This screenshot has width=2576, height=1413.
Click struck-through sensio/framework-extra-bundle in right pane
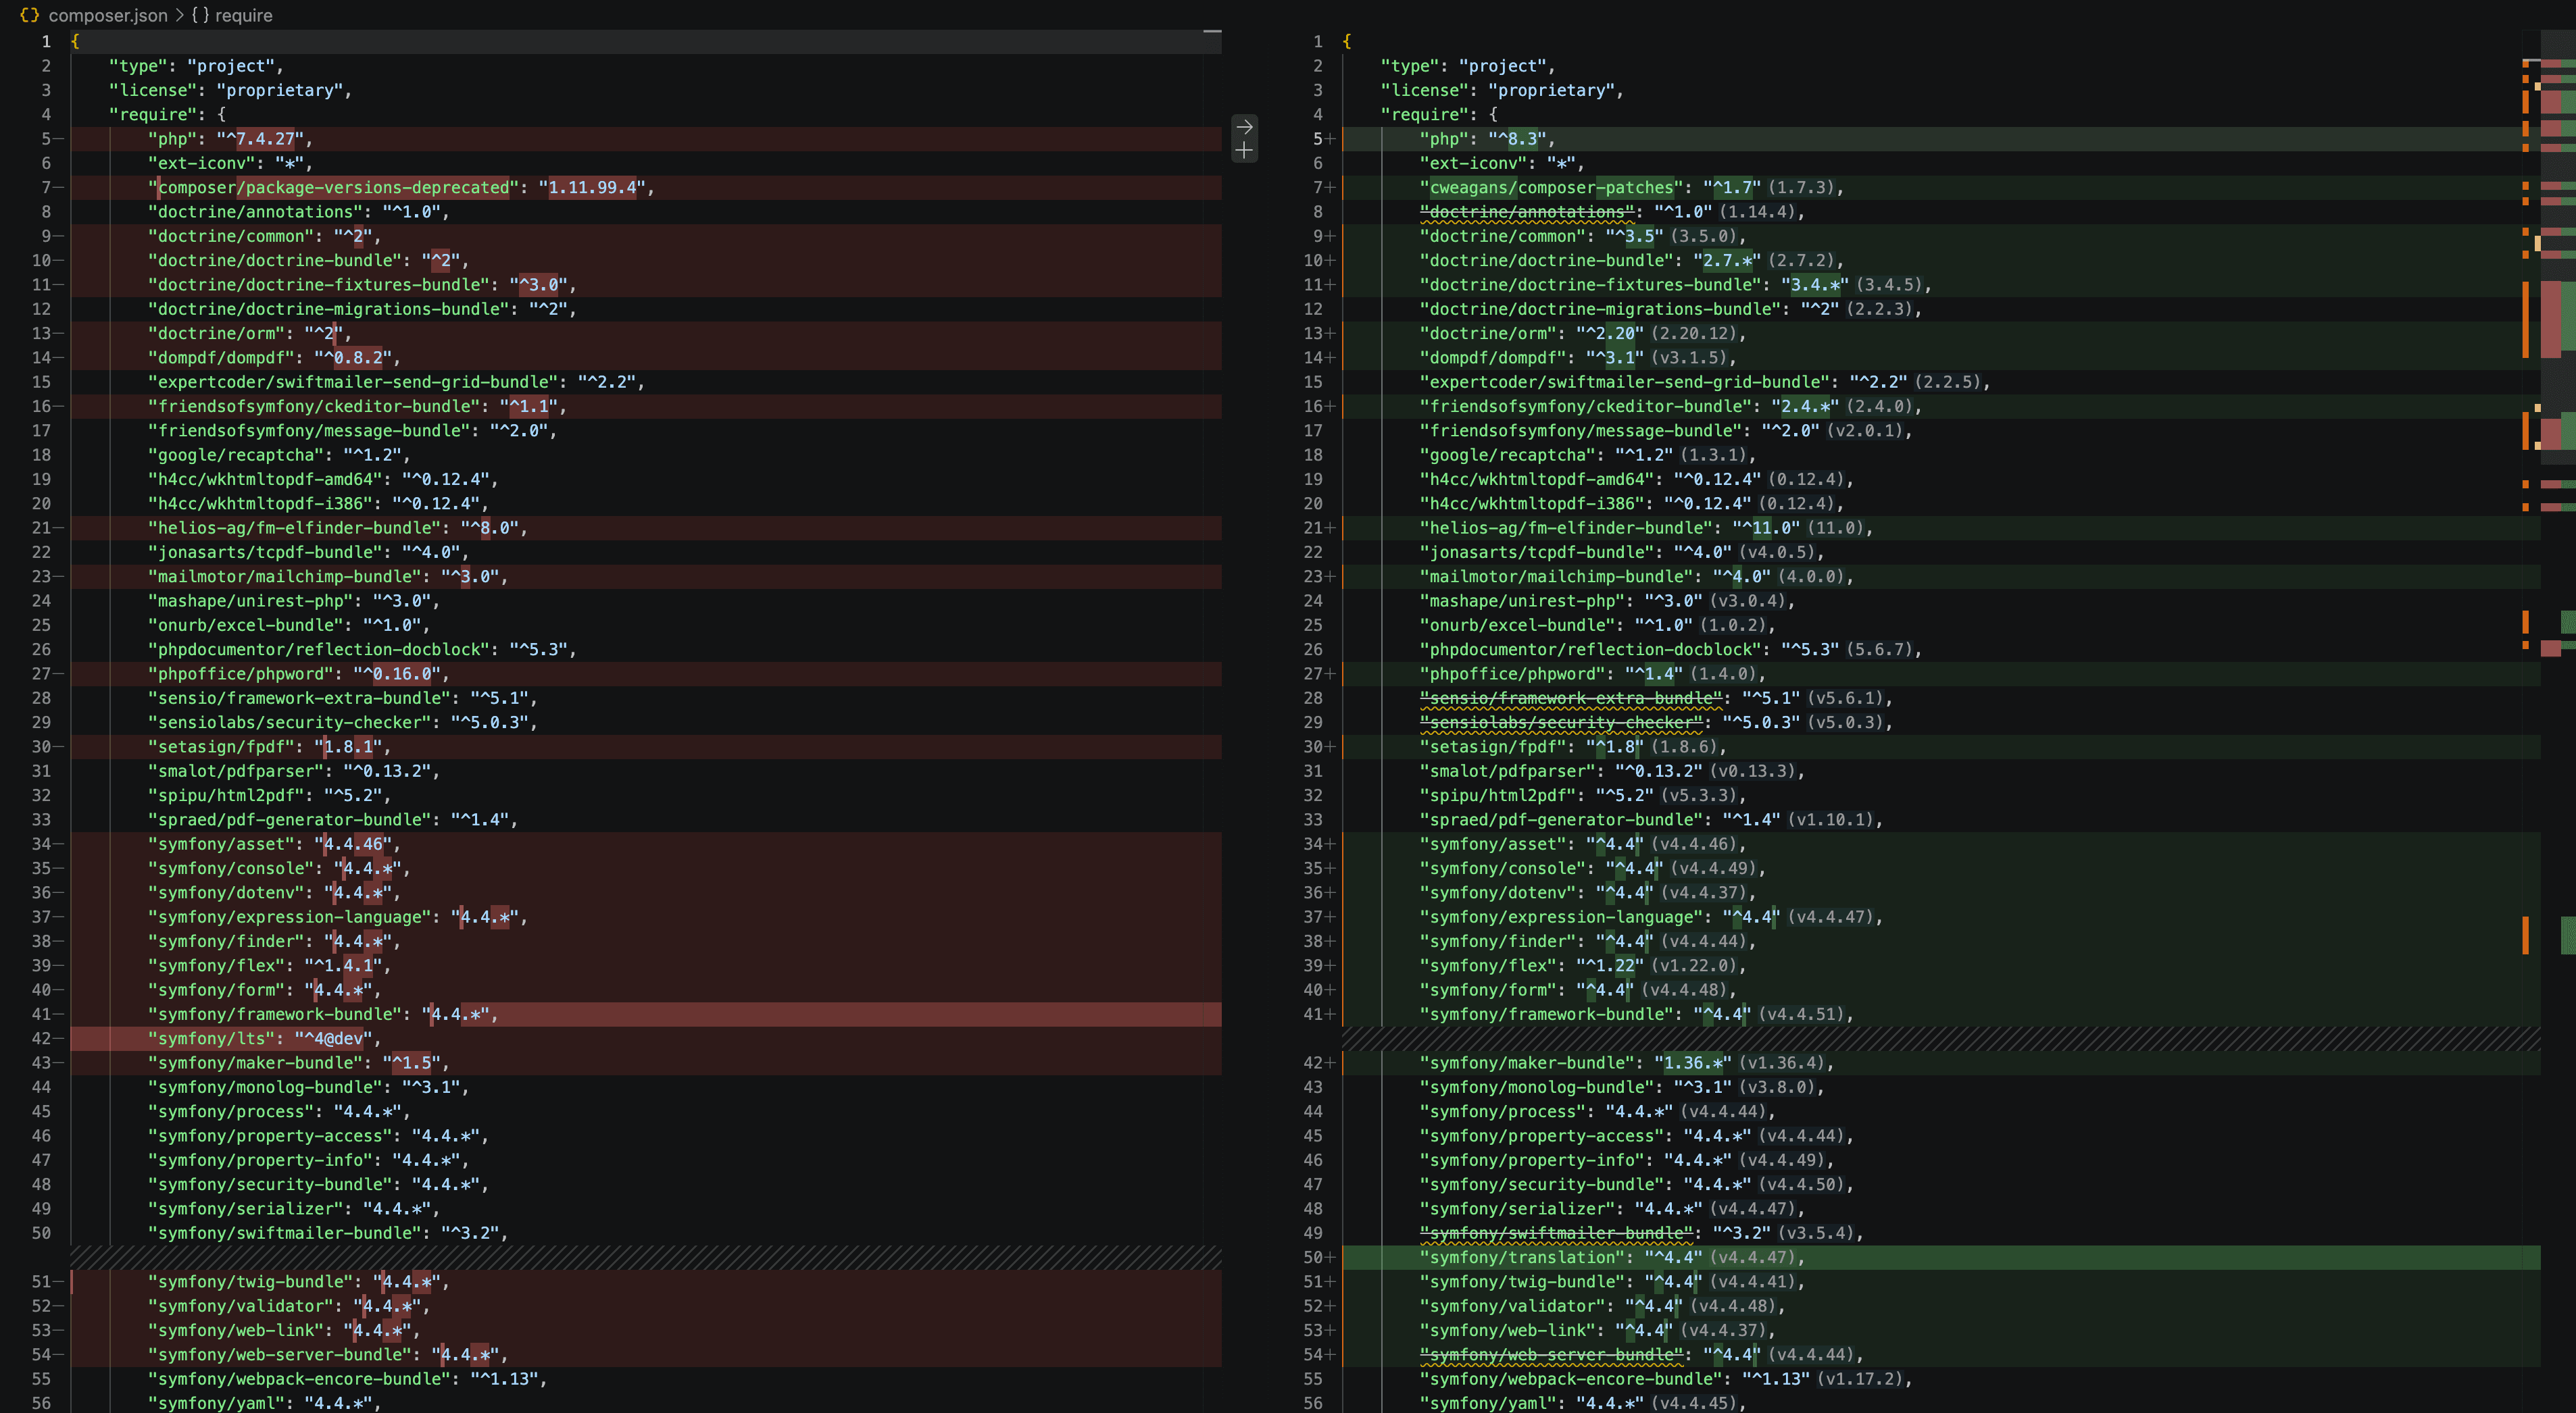click(x=1571, y=698)
